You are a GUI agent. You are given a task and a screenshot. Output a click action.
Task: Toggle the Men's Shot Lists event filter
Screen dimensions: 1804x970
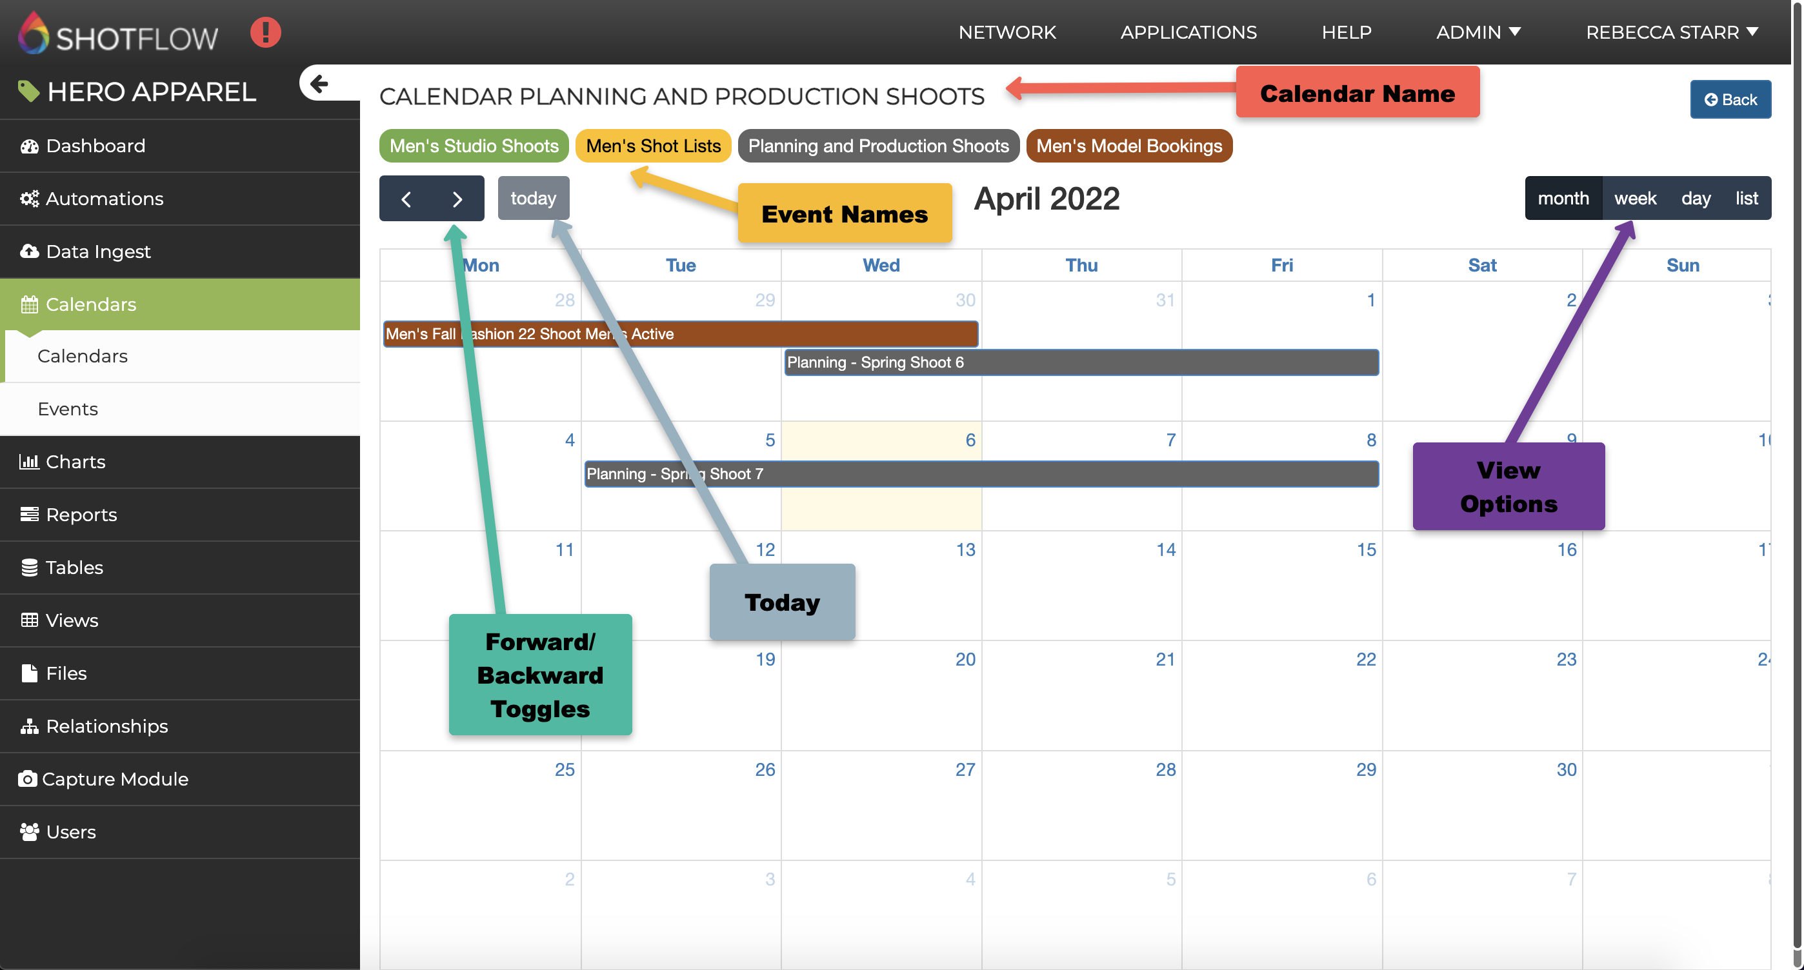653,146
